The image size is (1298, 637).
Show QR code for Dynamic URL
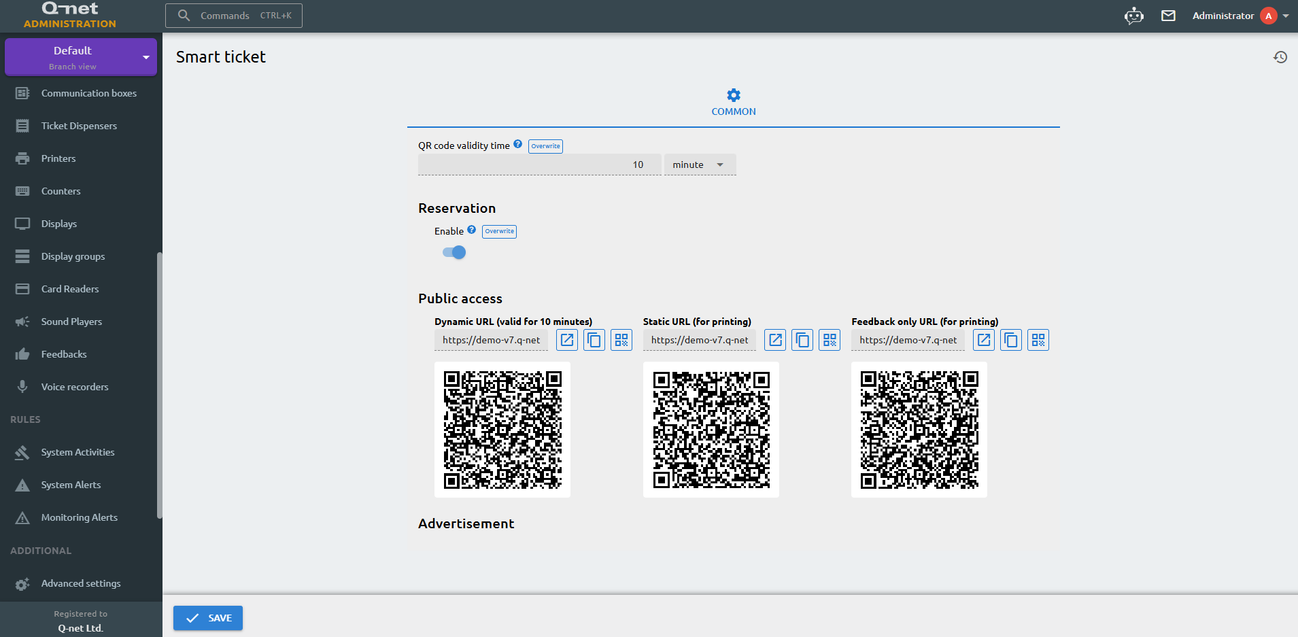(x=621, y=340)
